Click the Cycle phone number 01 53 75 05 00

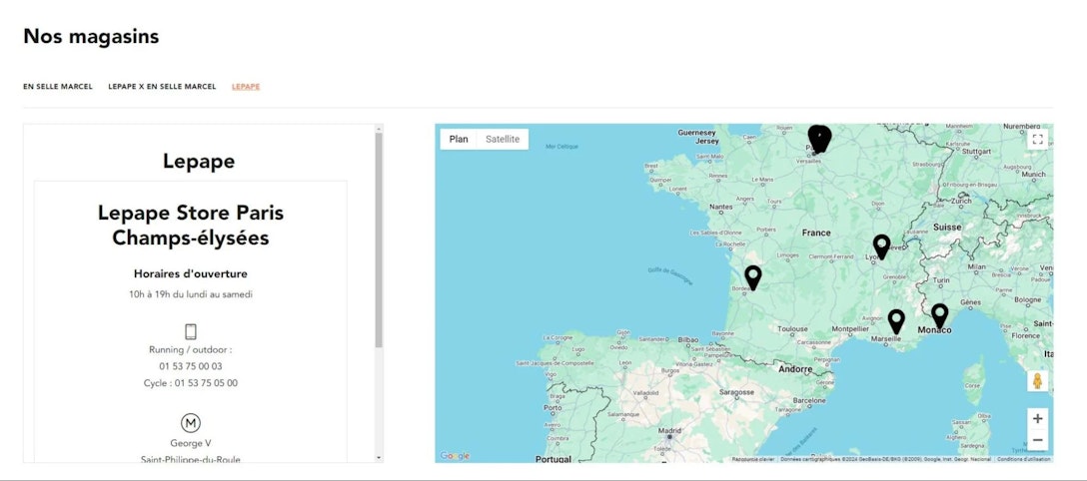(x=206, y=383)
